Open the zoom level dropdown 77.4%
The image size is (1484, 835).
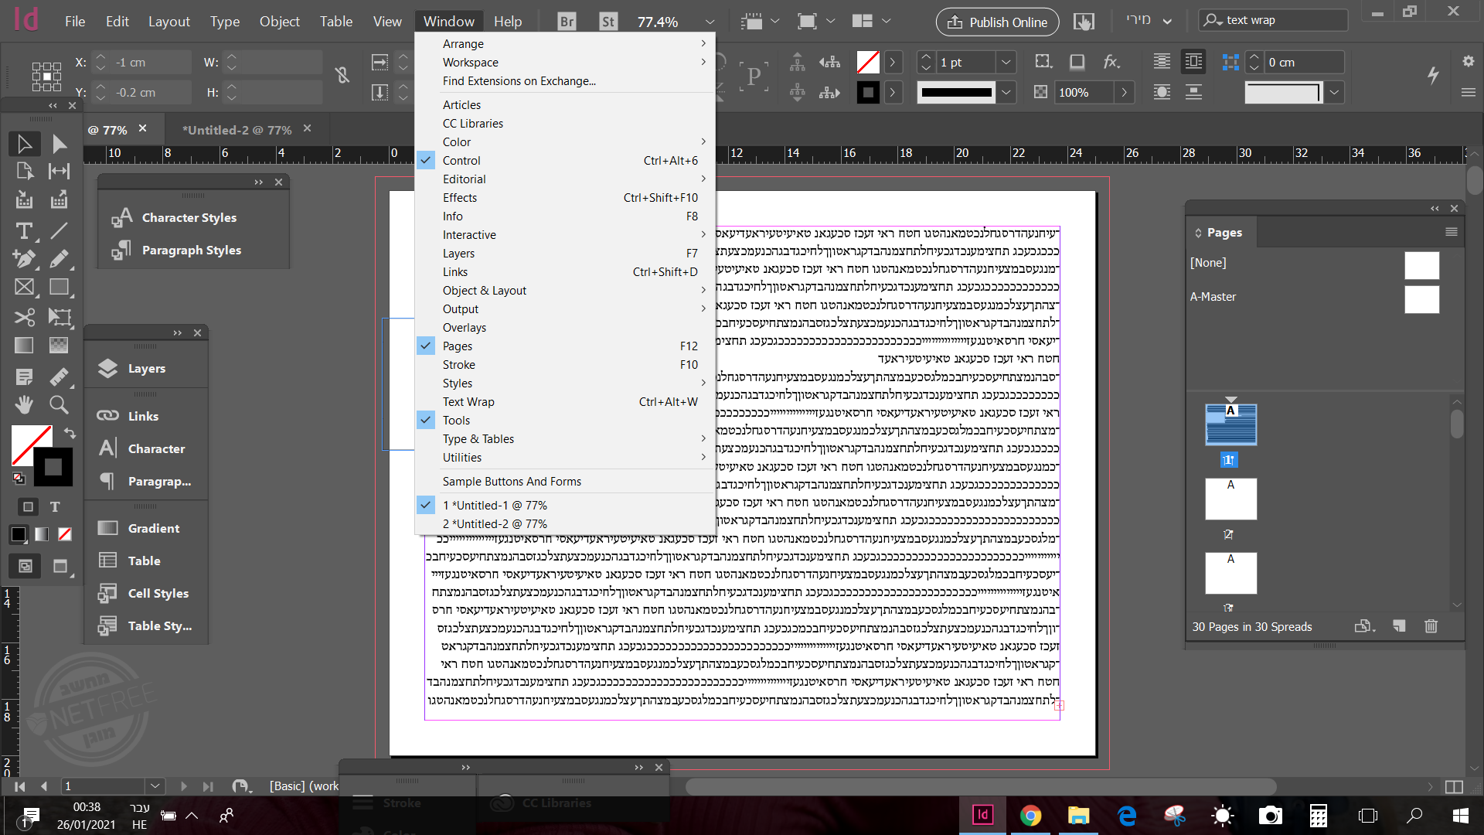tap(710, 22)
